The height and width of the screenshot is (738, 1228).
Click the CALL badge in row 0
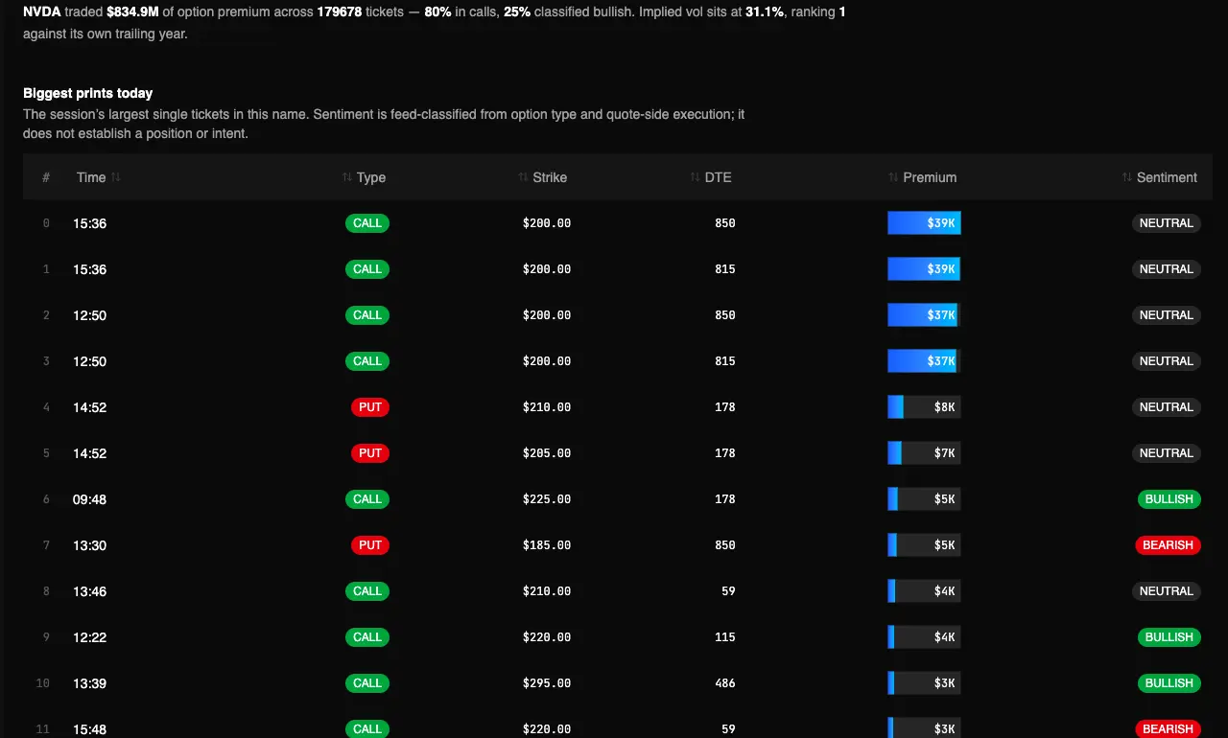tap(367, 223)
